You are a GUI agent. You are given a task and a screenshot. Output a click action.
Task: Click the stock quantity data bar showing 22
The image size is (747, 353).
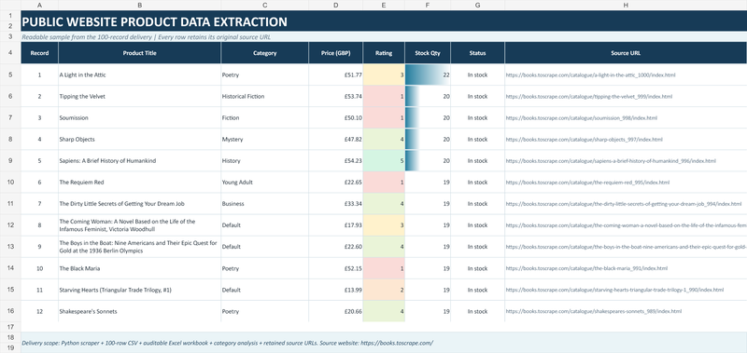(428, 75)
